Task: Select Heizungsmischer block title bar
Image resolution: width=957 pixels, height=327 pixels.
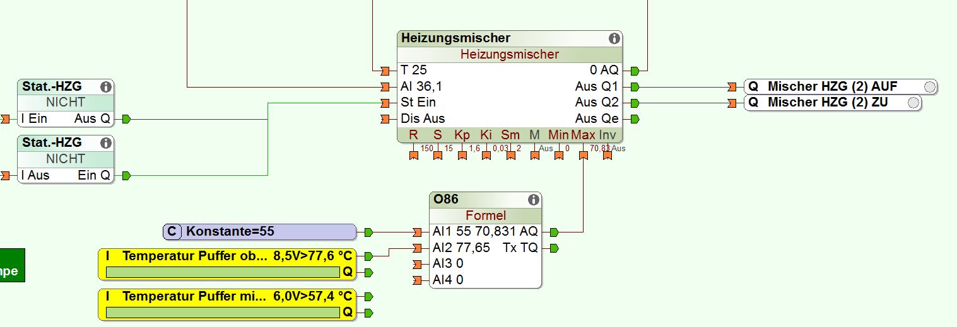Action: pyautogui.click(x=510, y=38)
